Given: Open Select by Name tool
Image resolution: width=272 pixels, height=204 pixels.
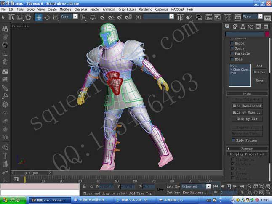Looking at the screenshot, I should coord(12,17).
